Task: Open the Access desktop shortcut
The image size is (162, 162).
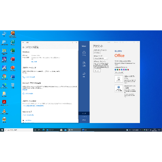Action: coord(13,60)
